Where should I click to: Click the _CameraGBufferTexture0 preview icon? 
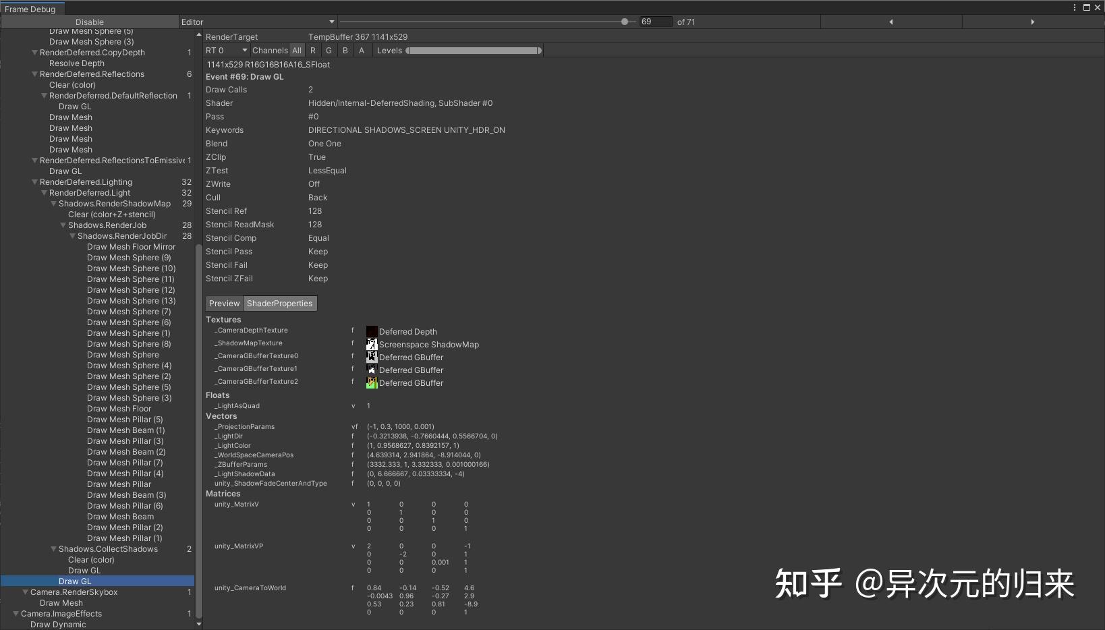tap(372, 357)
